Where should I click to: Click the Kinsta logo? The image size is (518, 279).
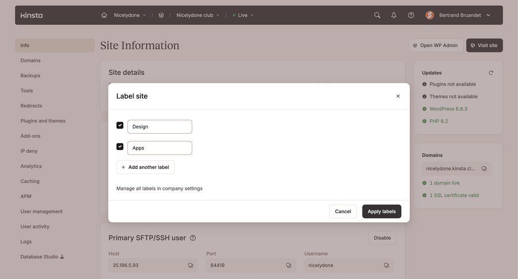[x=32, y=15]
